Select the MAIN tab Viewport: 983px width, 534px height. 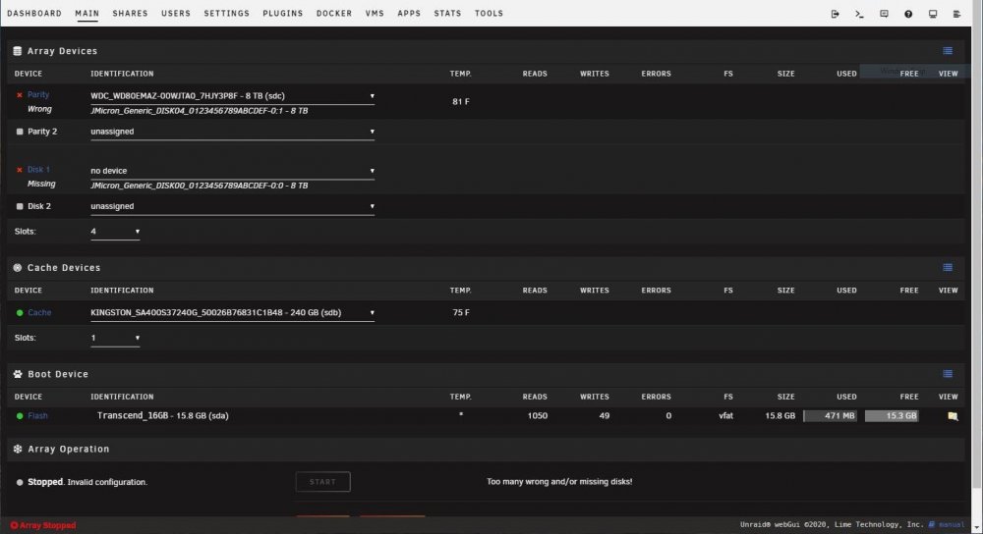pyautogui.click(x=87, y=13)
